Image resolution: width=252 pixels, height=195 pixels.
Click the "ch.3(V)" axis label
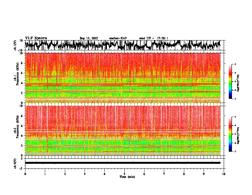click(x=15, y=163)
